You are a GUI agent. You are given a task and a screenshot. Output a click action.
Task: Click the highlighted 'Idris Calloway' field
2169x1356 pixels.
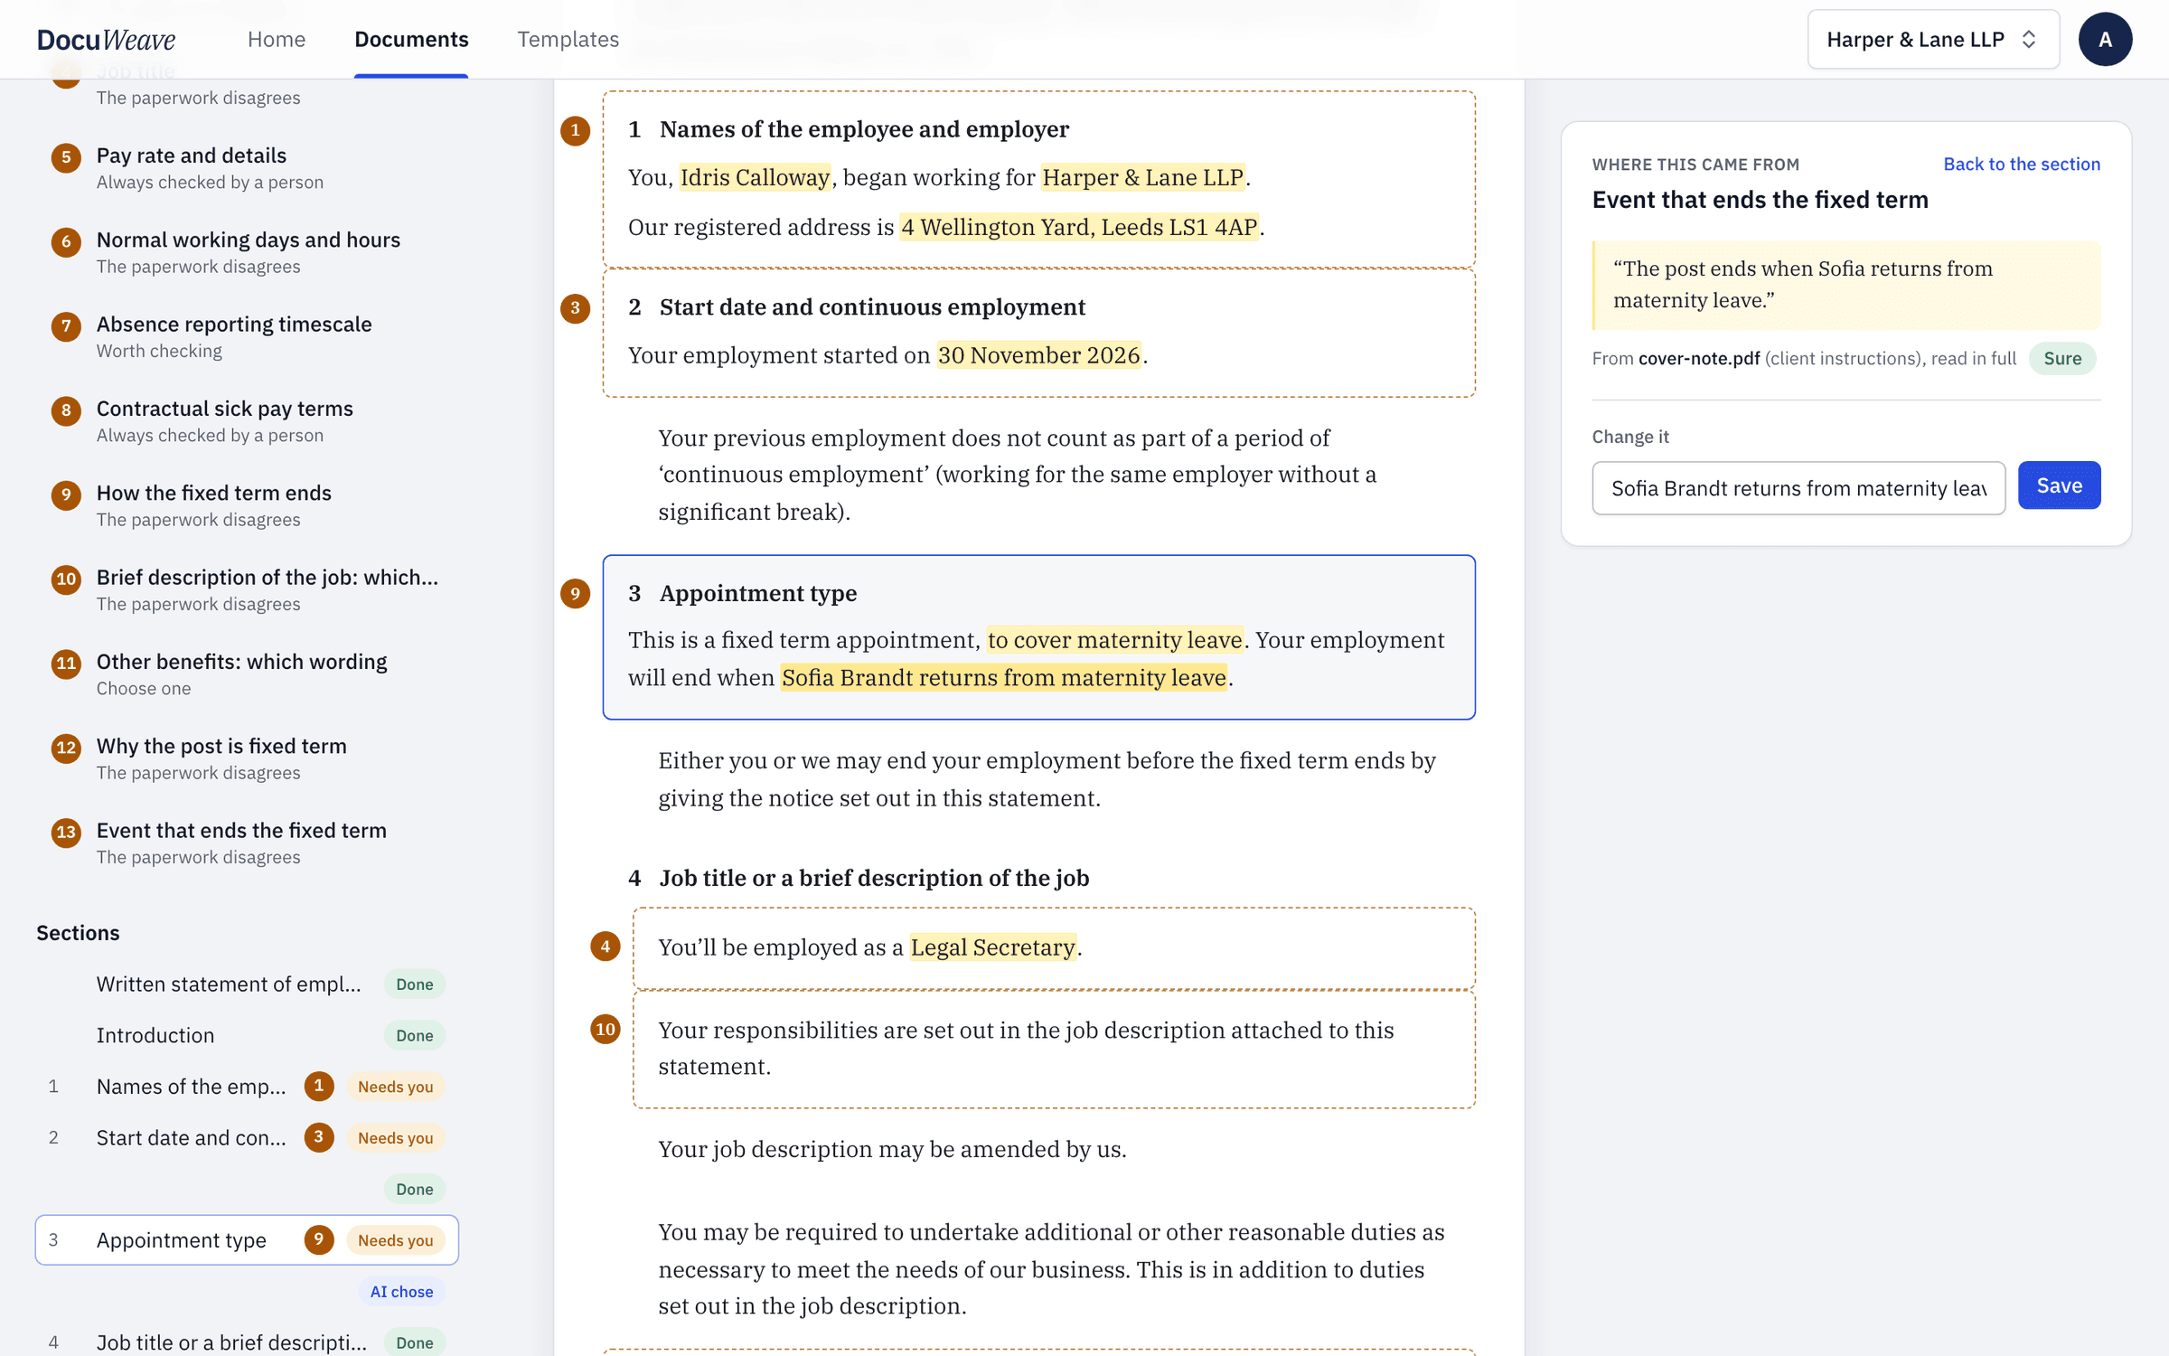755,177
